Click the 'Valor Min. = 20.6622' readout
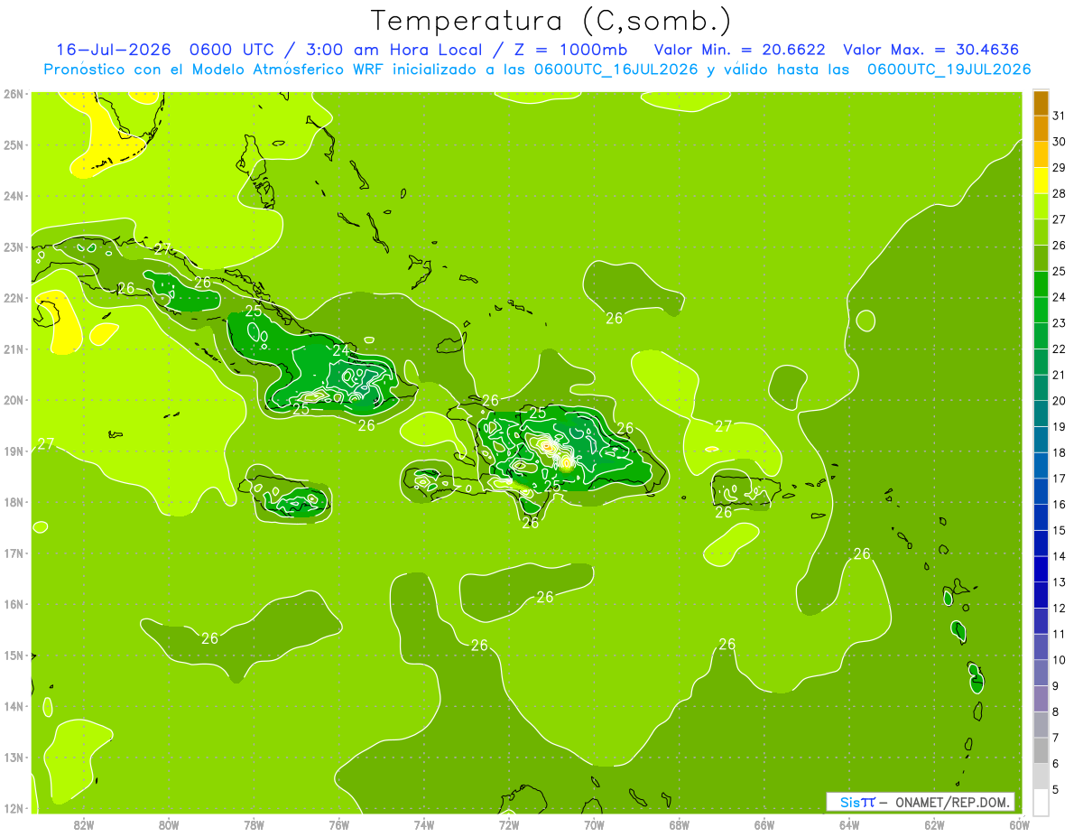The width and height of the screenshot is (1083, 837). 739,50
